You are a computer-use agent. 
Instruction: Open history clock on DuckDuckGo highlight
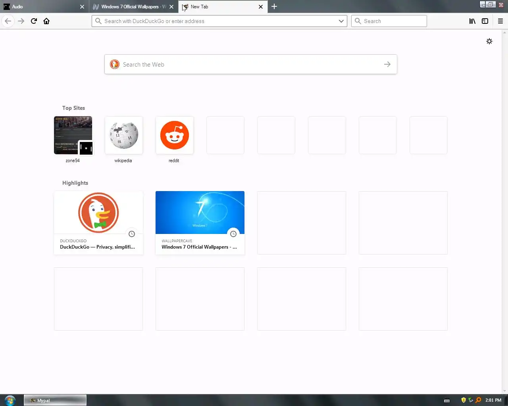click(132, 234)
